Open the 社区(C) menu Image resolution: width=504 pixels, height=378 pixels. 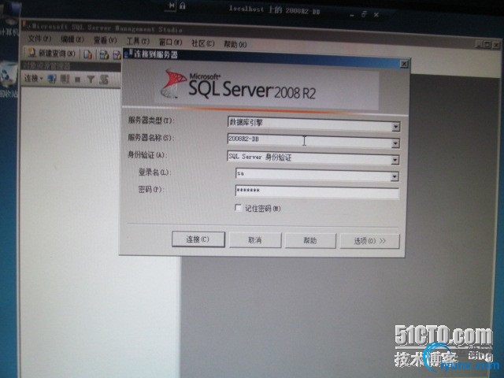[202, 43]
